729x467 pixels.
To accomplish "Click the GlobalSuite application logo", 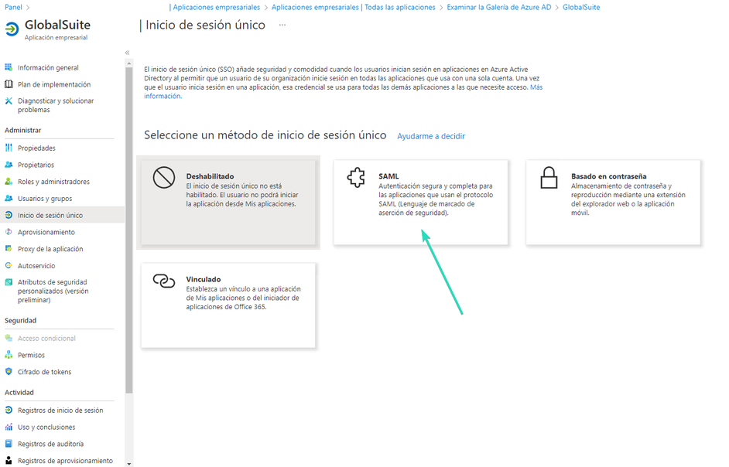I will pyautogui.click(x=12, y=29).
